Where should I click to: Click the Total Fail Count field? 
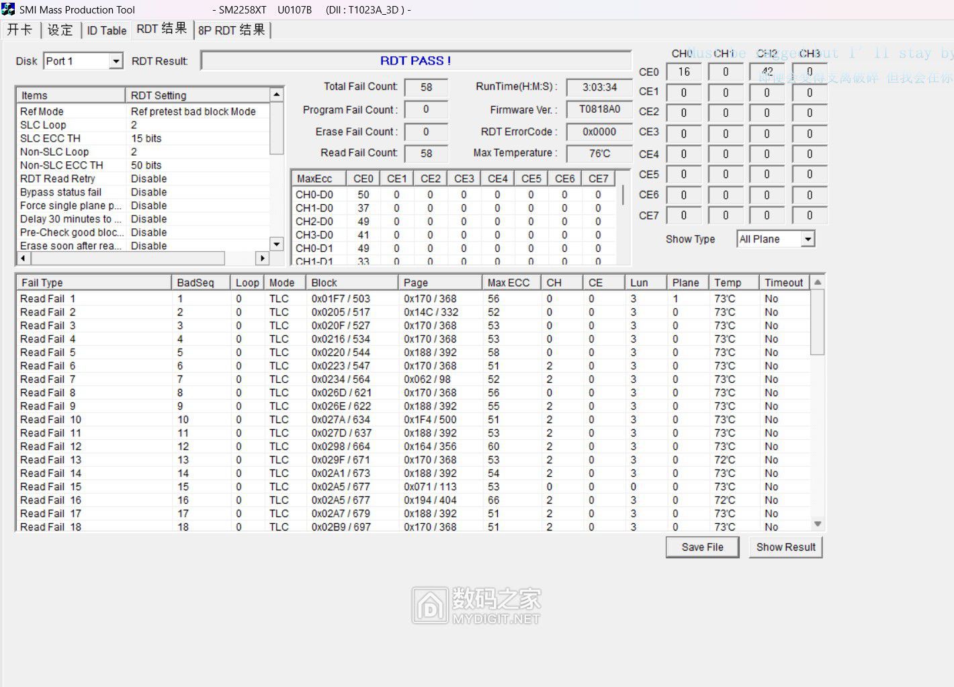(426, 87)
